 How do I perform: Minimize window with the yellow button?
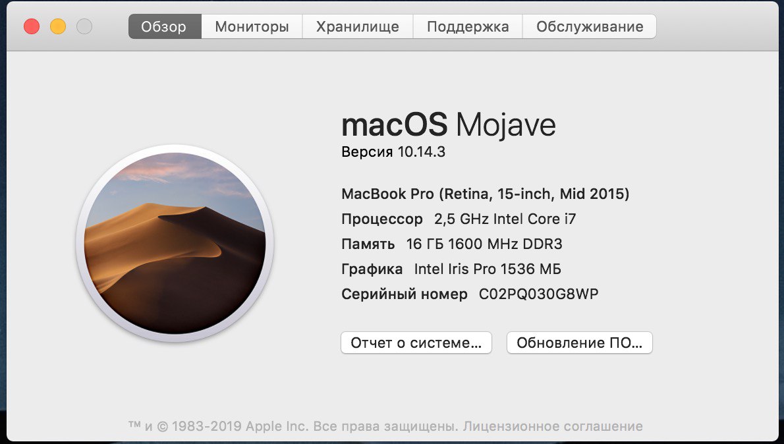pyautogui.click(x=58, y=26)
